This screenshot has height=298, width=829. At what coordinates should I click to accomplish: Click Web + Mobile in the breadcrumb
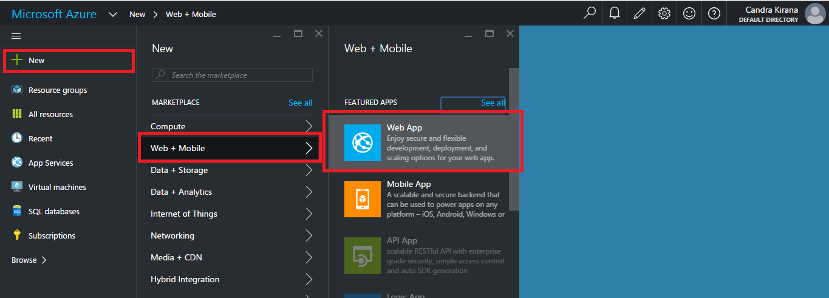coord(191,14)
